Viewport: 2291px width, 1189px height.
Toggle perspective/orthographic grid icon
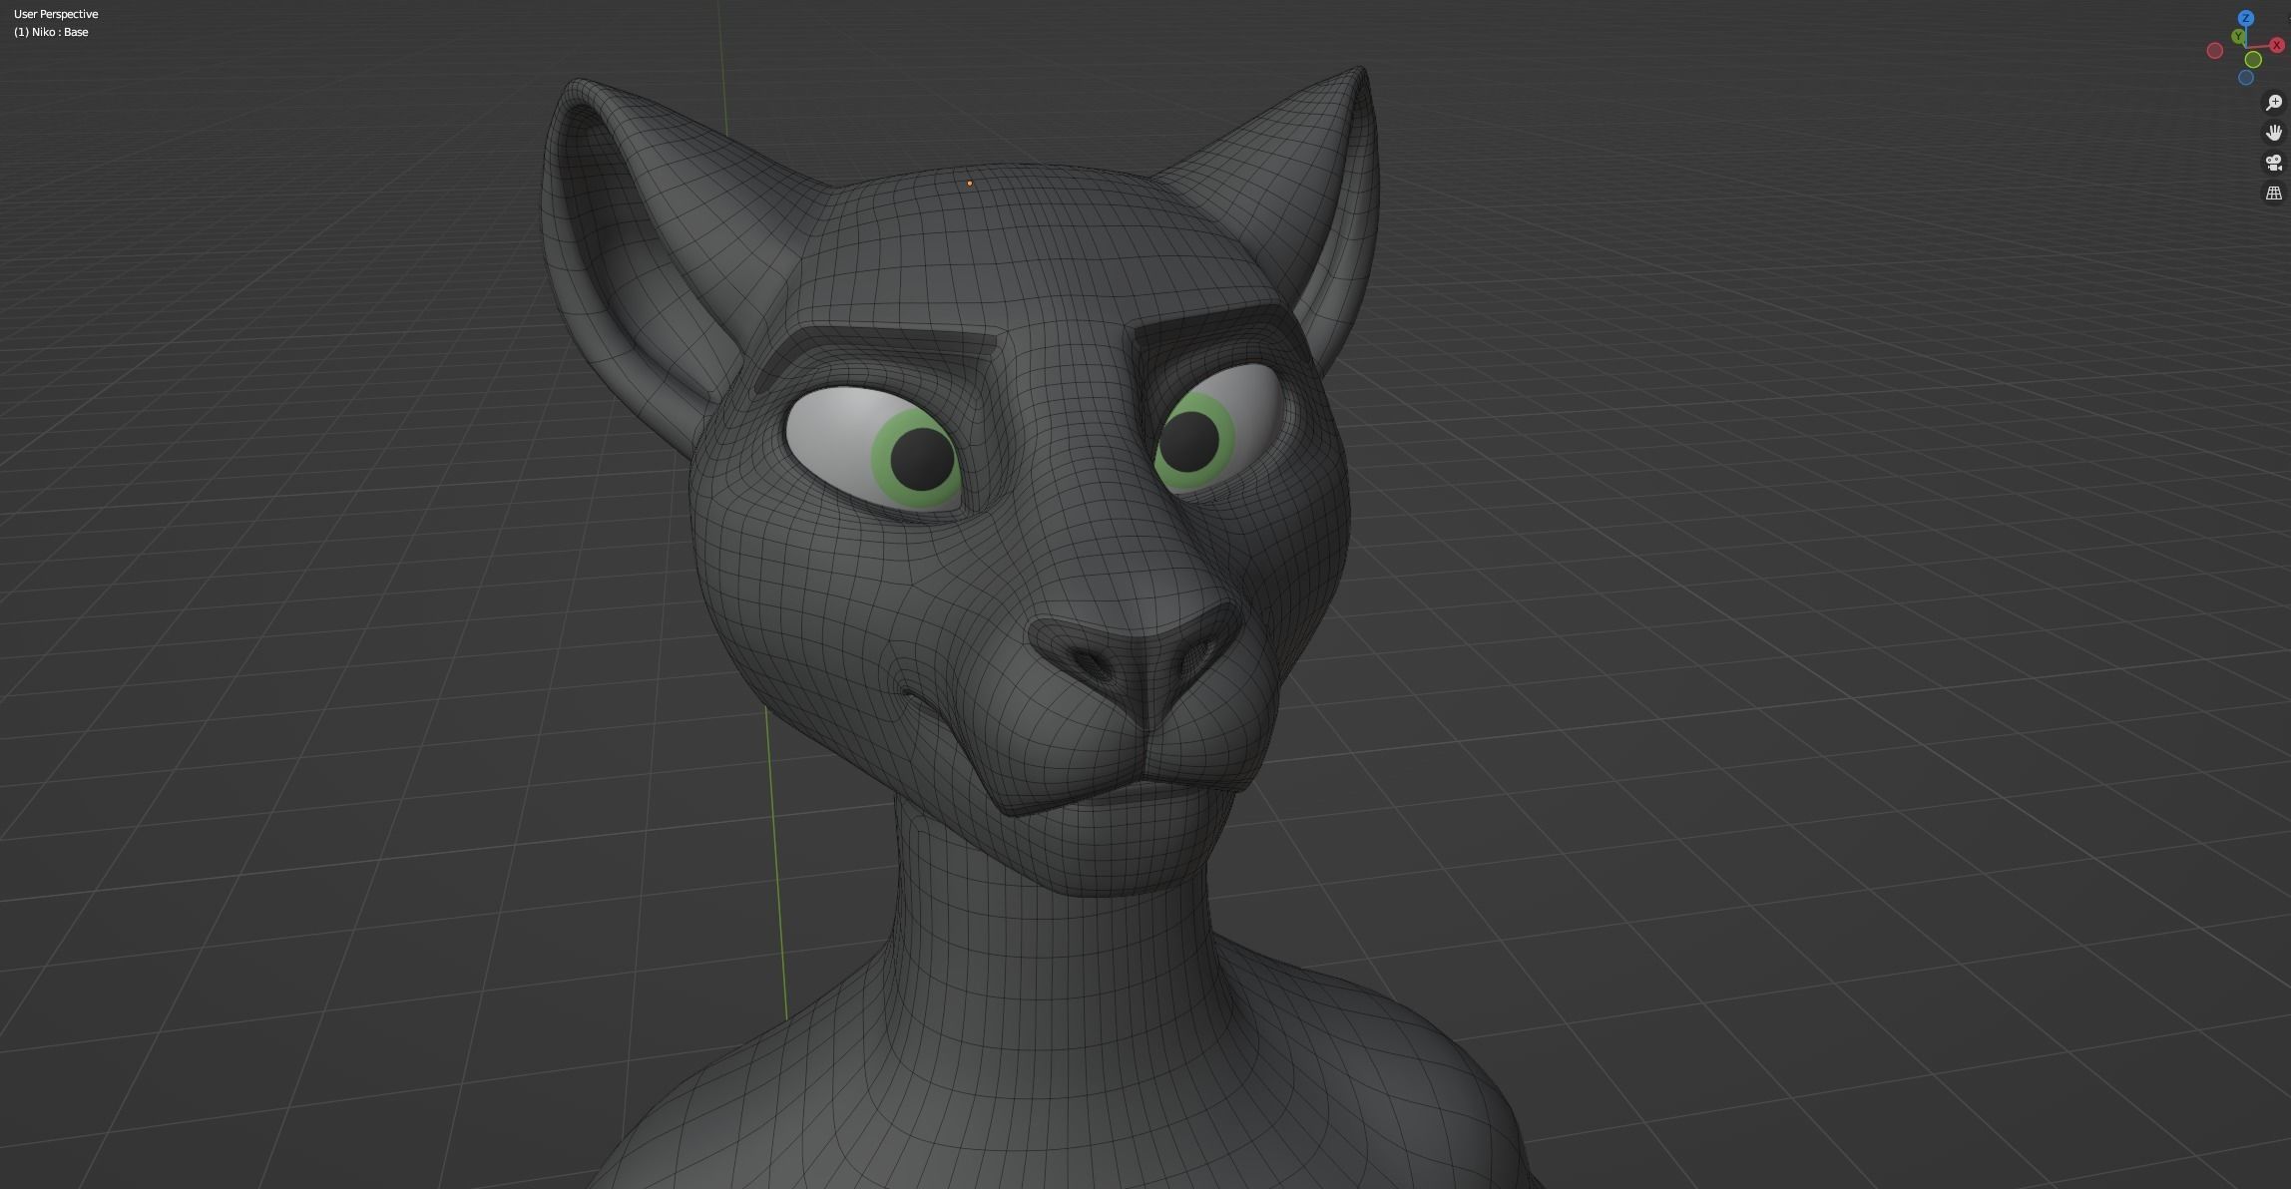click(x=2274, y=193)
